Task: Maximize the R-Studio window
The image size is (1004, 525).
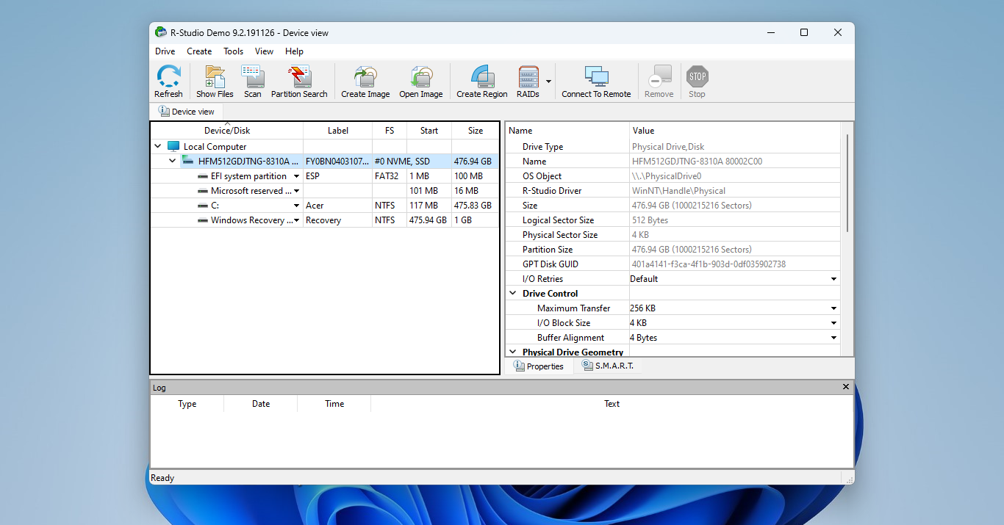Action: pyautogui.click(x=804, y=32)
